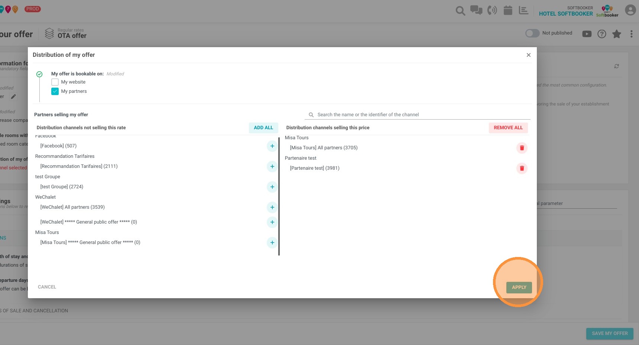Close the Distribution of my offer dialog
639x345 pixels.
point(529,55)
